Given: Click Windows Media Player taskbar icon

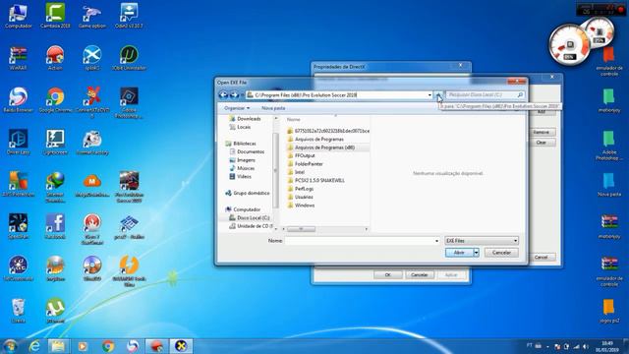Looking at the screenshot, I should [x=83, y=346].
